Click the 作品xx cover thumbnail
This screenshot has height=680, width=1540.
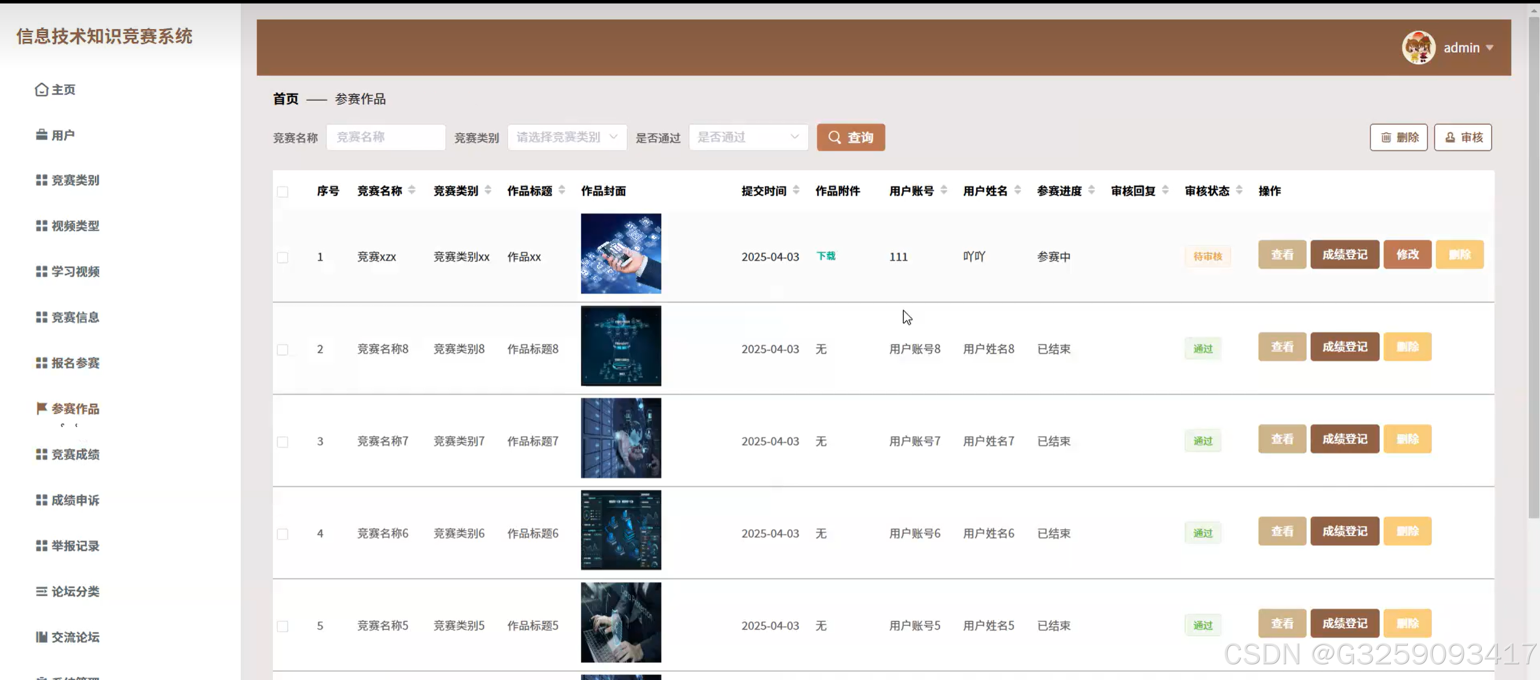click(x=620, y=253)
